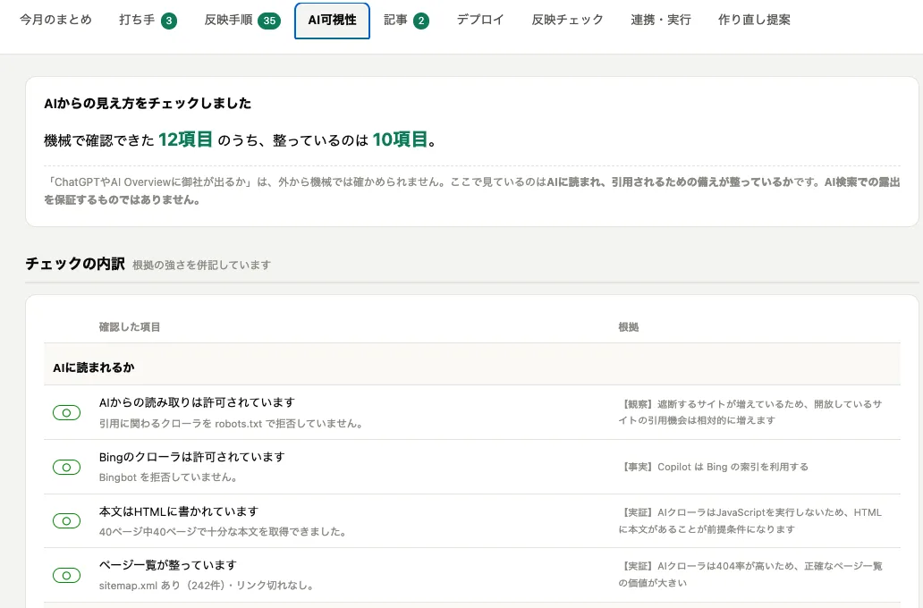Click status icon for AIからの読み取りは許可されています
923x608 pixels.
(x=66, y=412)
